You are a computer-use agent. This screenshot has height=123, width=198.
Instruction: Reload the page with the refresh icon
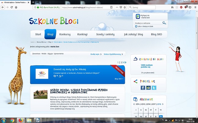pos(12,7)
